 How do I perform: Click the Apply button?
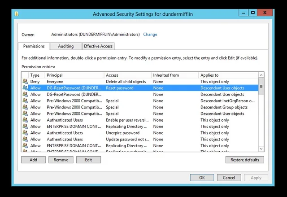coord(256,178)
